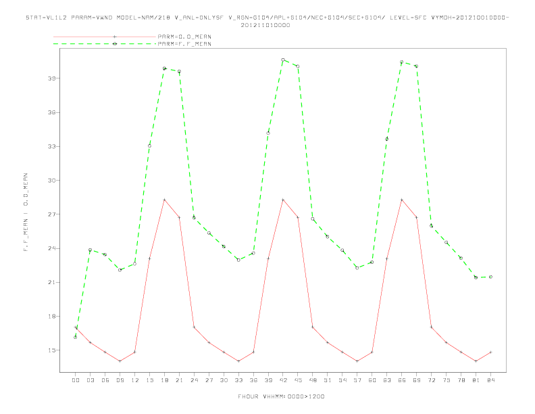Click green F.F_MEAN marker at hour 84

[x=490, y=277]
